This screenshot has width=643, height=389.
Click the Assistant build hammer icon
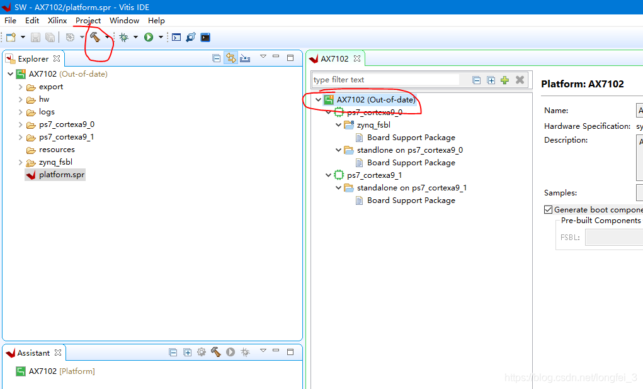pyautogui.click(x=216, y=352)
